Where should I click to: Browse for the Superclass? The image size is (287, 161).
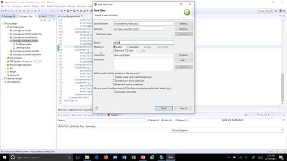[184, 55]
